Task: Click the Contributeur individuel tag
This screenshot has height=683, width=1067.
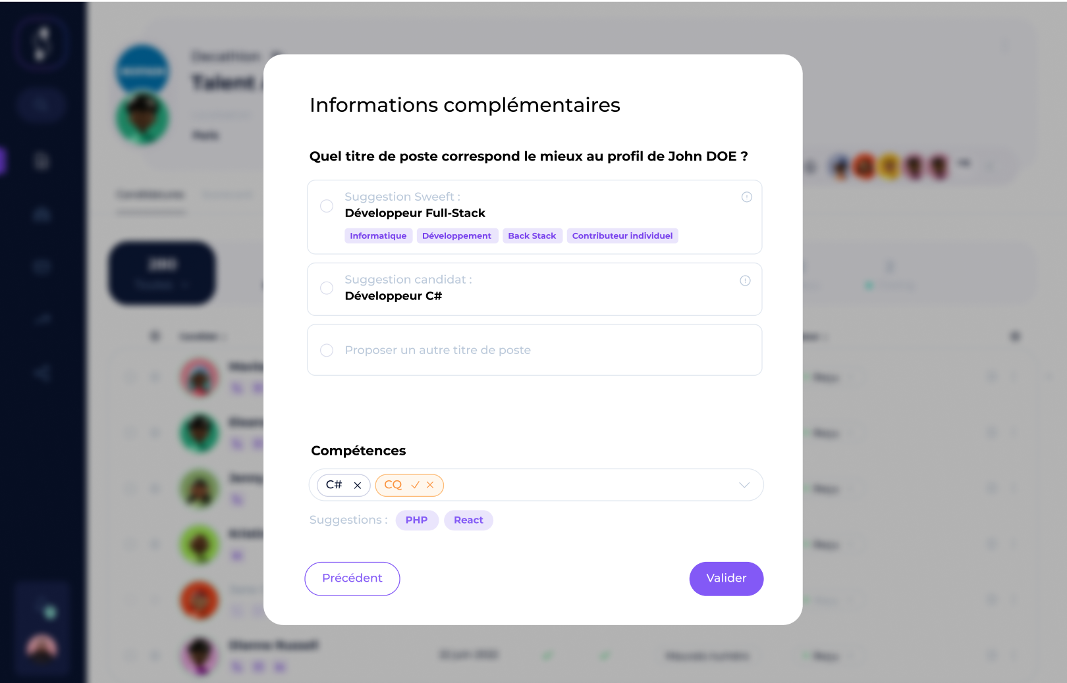Action: click(622, 236)
